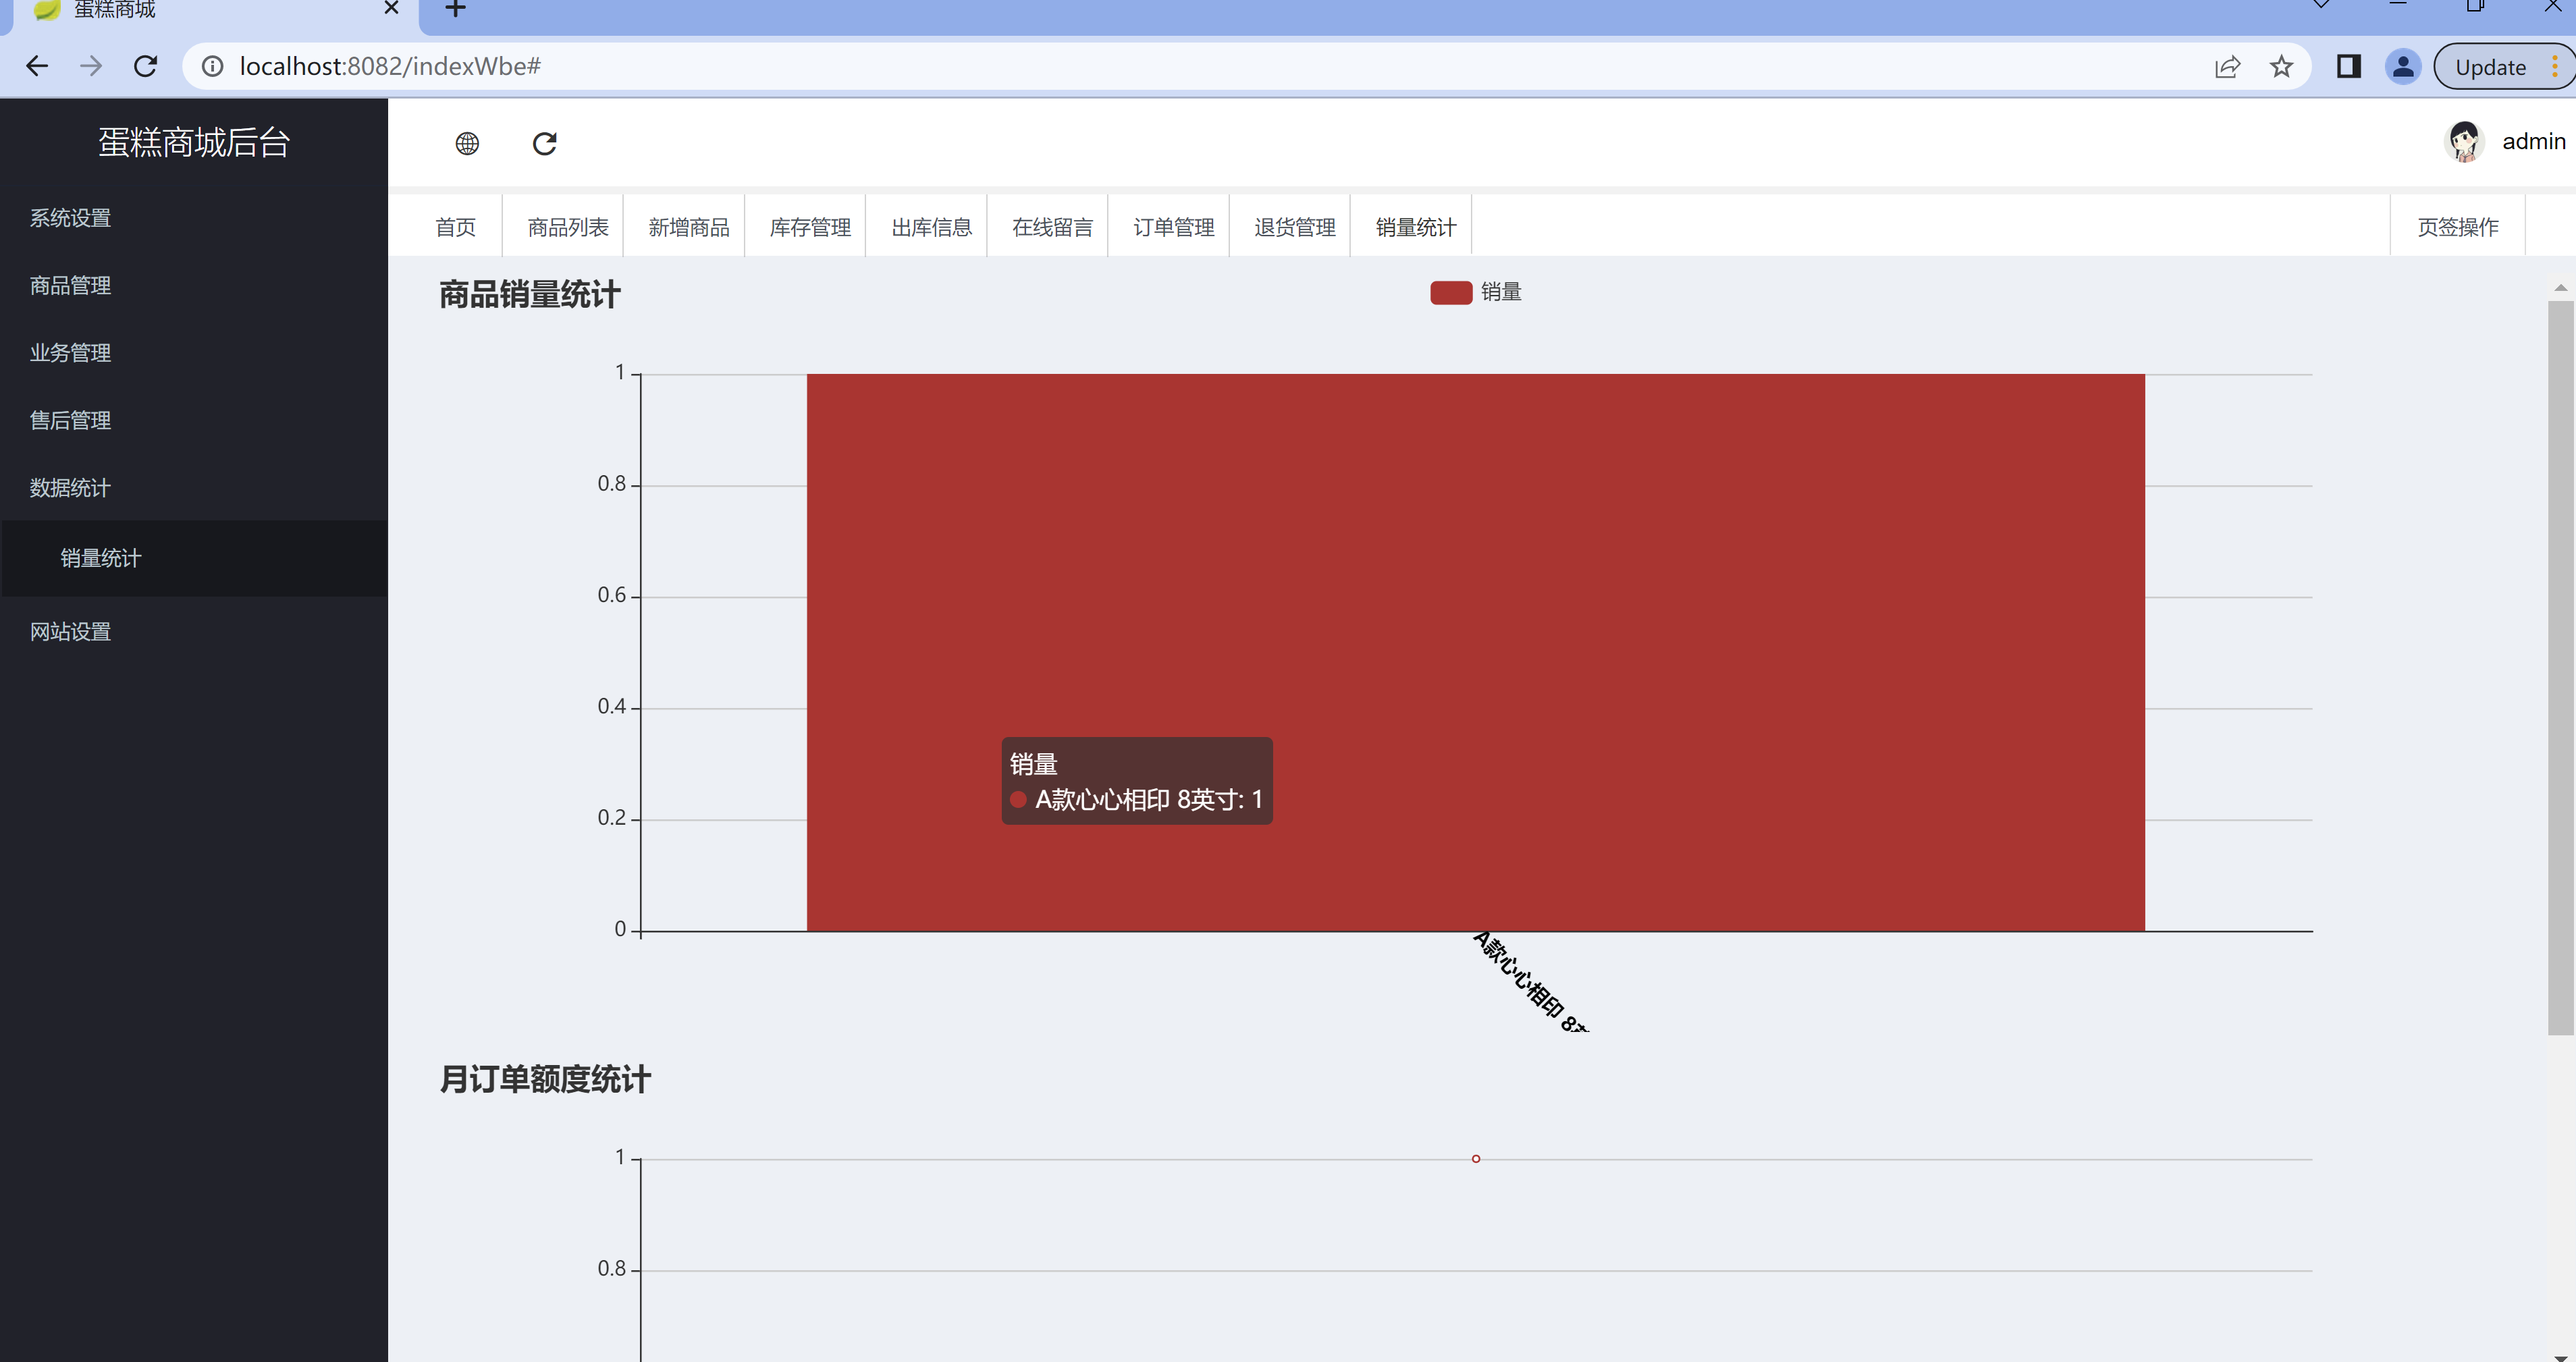Bookmark this page with the star icon
Image resolution: width=2576 pixels, height=1362 pixels.
click(x=2281, y=67)
